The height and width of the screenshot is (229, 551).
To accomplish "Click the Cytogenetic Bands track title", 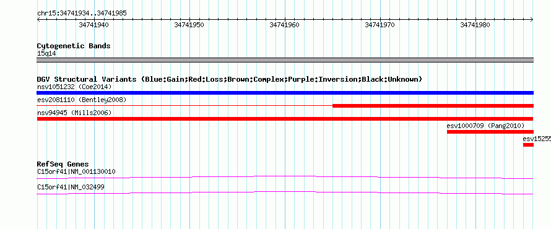I will pyautogui.click(x=74, y=46).
